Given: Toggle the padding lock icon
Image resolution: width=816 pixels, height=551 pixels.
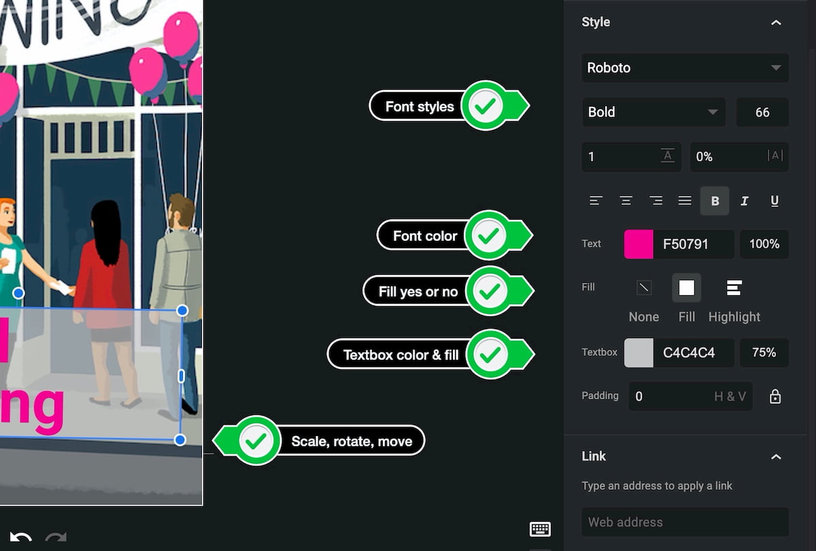Looking at the screenshot, I should point(775,397).
